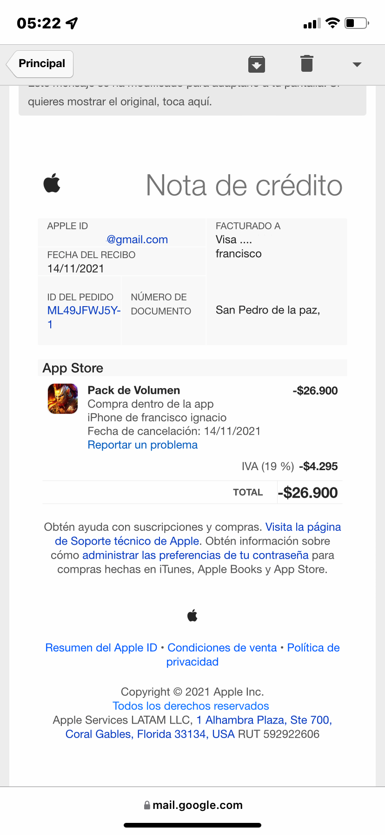
Task: Tap the lock icon beside mail.google.com
Action: point(147,805)
